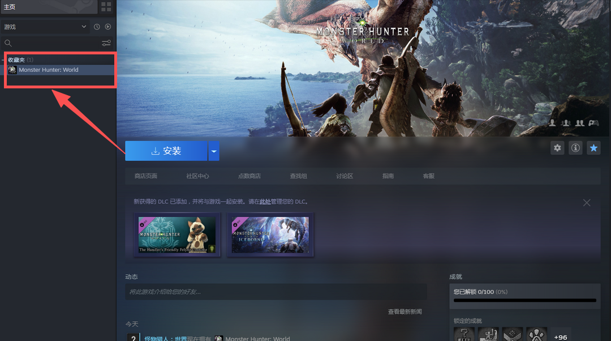Open the 游戏 library filter dropdown

[45, 27]
